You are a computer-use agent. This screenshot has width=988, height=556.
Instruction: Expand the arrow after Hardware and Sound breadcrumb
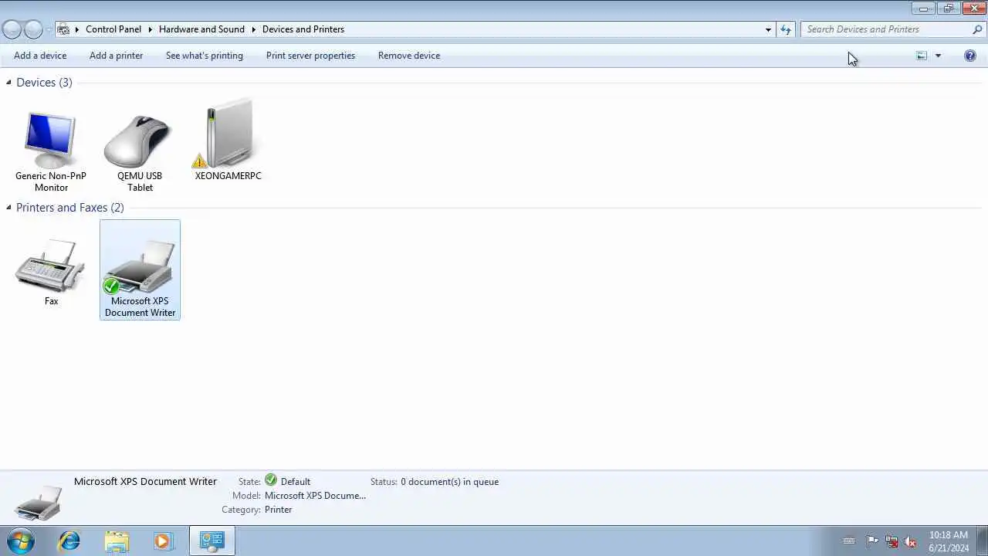coord(253,29)
